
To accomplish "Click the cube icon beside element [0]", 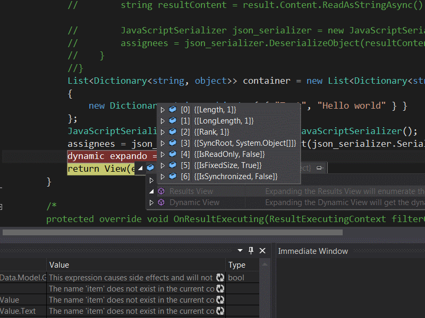I will click(x=173, y=110).
